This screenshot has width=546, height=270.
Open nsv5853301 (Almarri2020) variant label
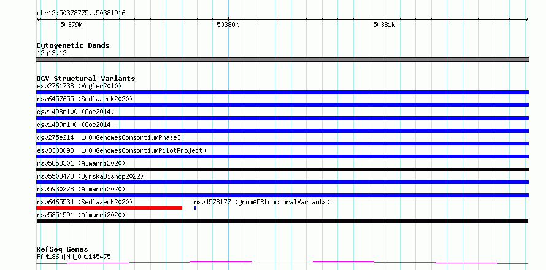click(x=81, y=163)
